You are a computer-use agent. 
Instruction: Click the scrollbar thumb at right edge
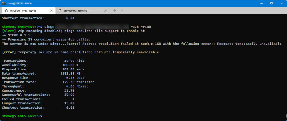tap(286, 116)
